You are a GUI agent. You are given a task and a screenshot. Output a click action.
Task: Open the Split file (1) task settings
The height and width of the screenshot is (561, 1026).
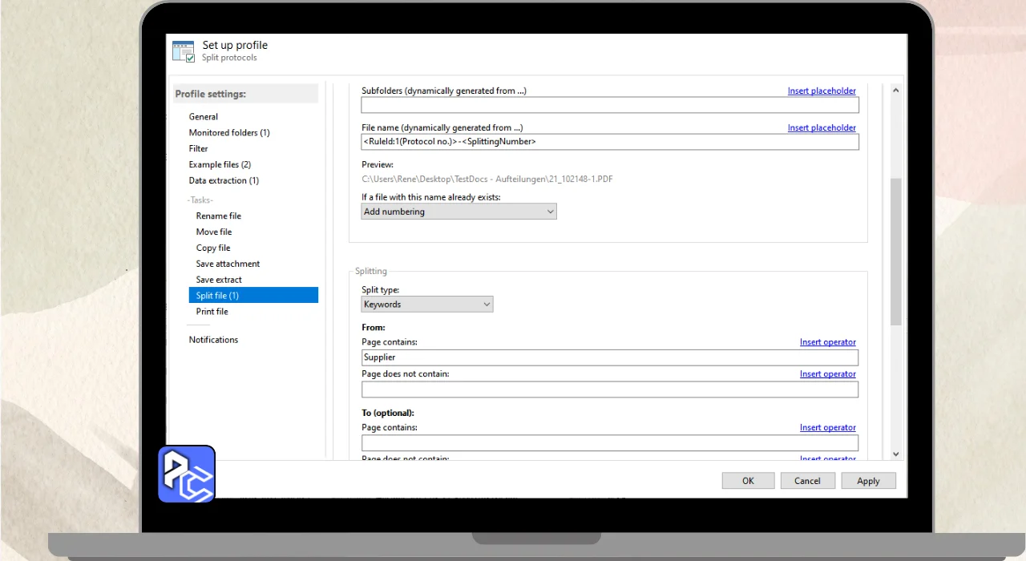217,296
